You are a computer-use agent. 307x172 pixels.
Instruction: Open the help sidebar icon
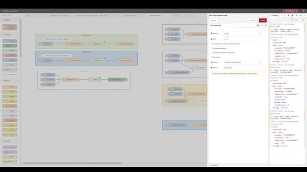click(x=288, y=15)
